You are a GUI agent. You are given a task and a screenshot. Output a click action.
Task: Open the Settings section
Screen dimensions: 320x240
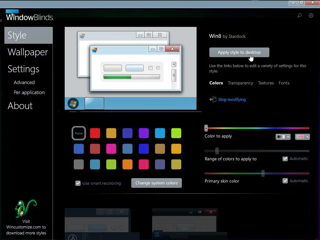pyautogui.click(x=23, y=69)
